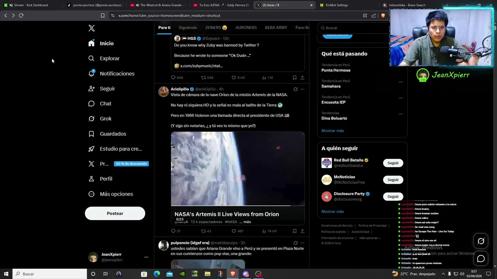Open more options on Arielipillo's post
Image resolution: width=497 pixels, height=279 pixels.
pos(302,89)
